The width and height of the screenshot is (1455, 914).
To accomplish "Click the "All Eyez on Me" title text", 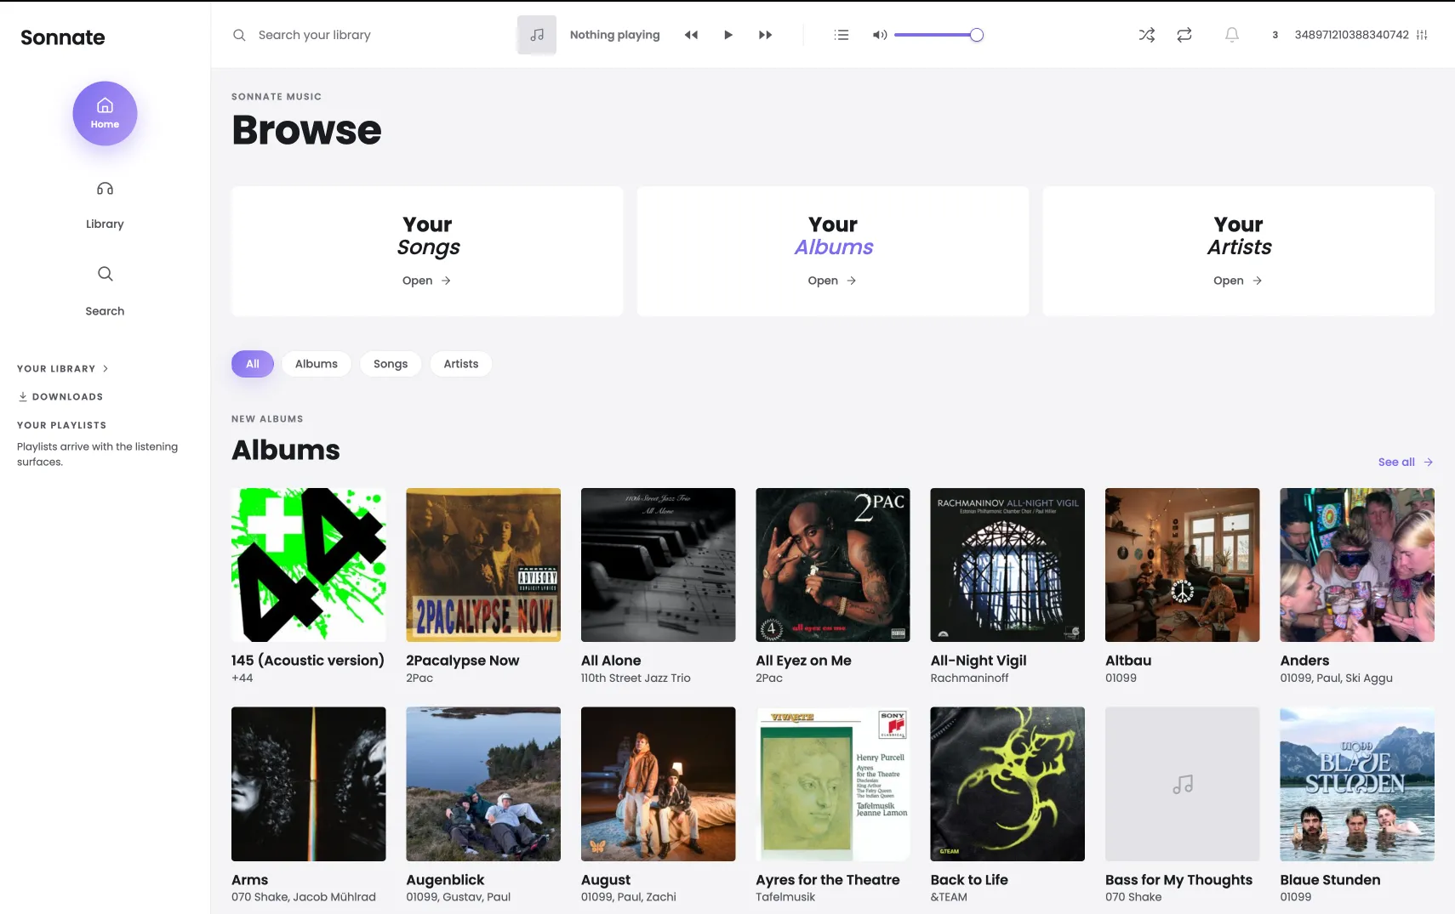I will (x=803, y=661).
